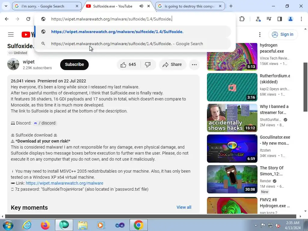
Task: Open the media controls icon in toolbar
Action: pos(269,19)
